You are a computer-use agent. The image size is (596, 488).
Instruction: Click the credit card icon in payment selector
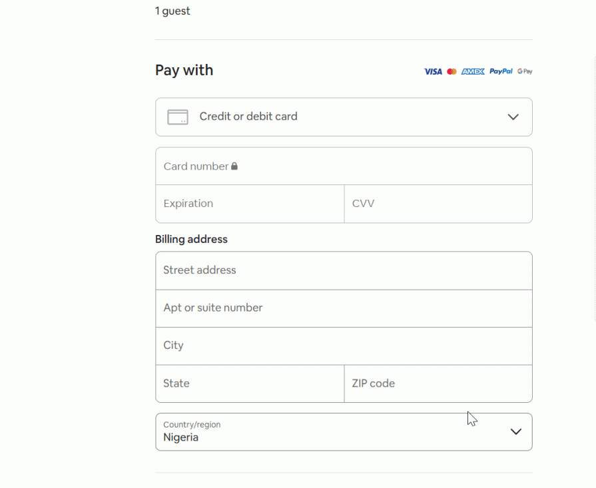[177, 117]
